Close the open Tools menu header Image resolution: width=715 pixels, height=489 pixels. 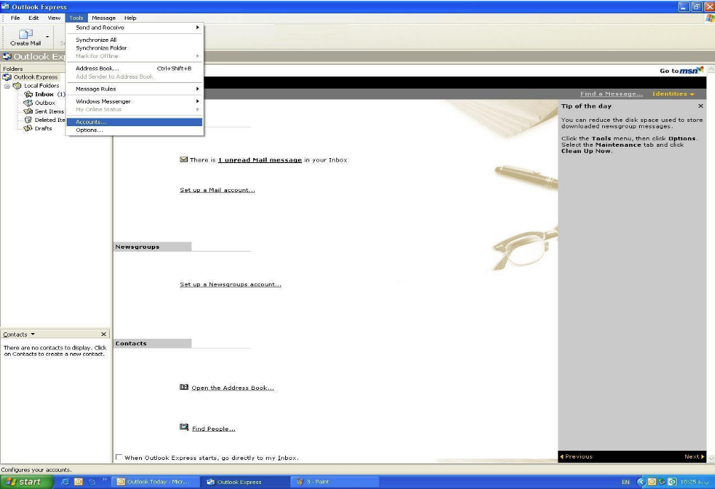[x=76, y=18]
